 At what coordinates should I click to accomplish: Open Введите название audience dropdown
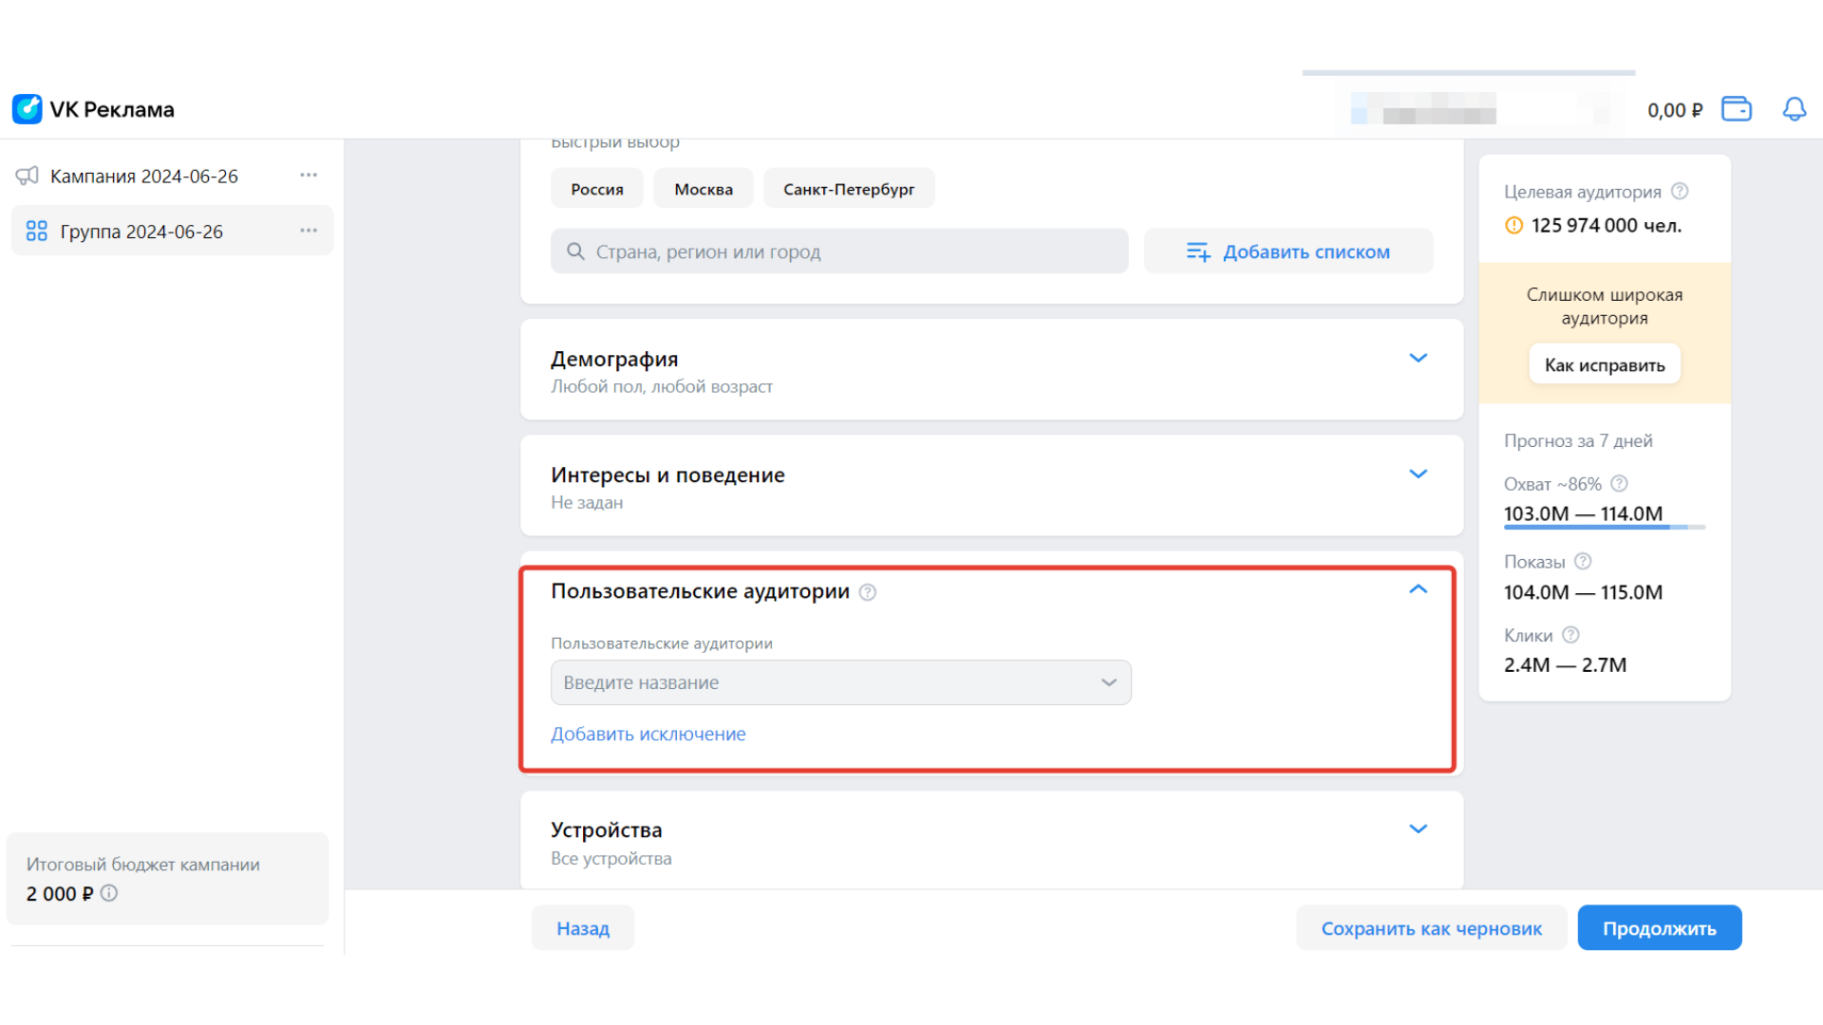840,682
